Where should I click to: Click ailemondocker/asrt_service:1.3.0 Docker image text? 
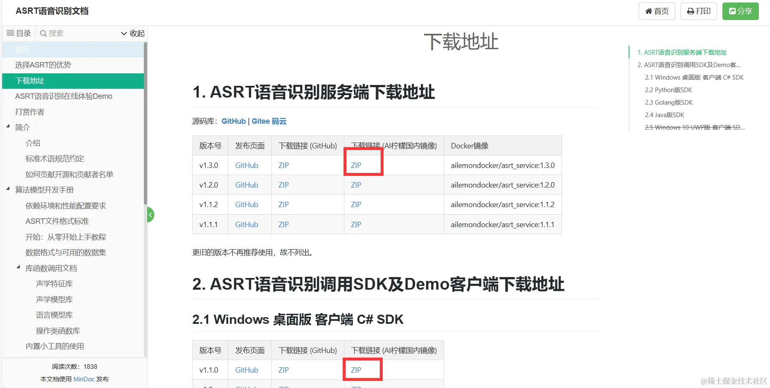click(x=503, y=165)
